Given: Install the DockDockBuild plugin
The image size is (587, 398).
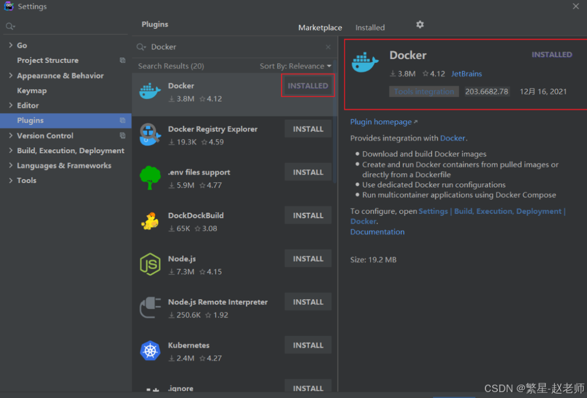Looking at the screenshot, I should [x=308, y=216].
